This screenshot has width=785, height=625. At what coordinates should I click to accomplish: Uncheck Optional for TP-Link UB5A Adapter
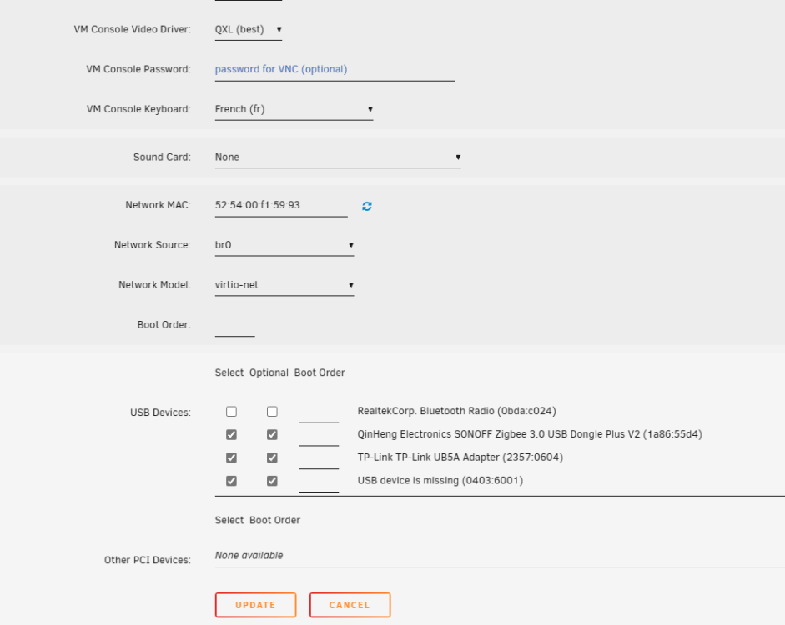272,457
